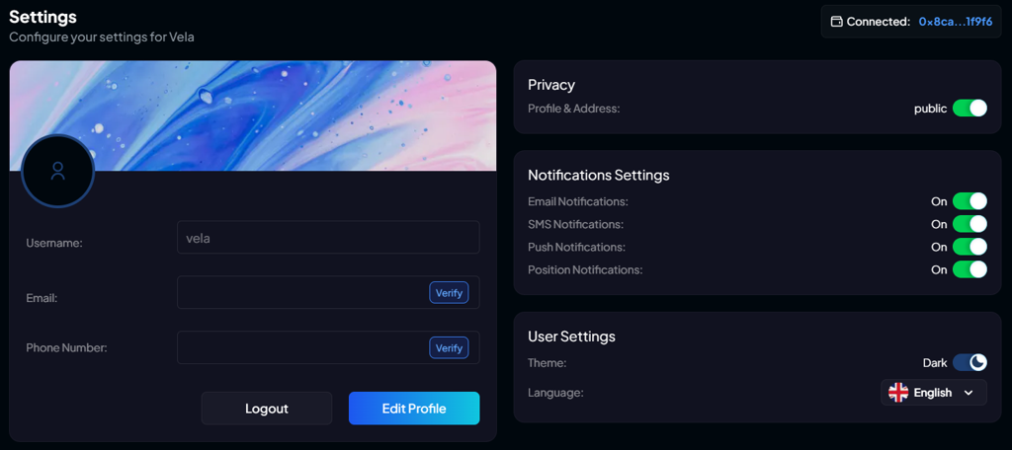Disable Position Notifications toggle

[970, 269]
